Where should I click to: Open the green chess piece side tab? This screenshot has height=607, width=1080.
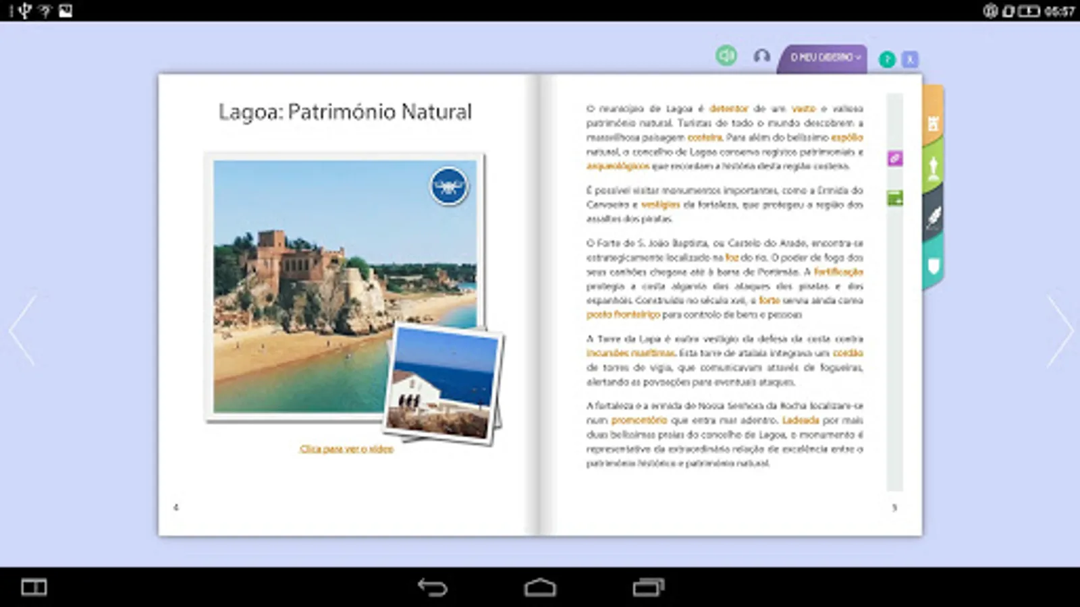(x=934, y=169)
